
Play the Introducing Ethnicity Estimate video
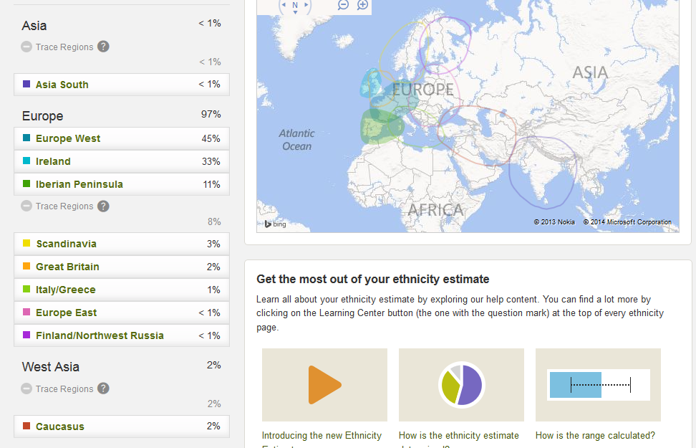pos(324,385)
